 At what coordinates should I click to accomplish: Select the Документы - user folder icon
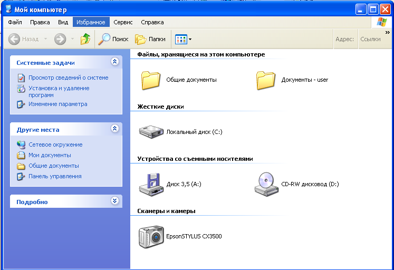coord(266,80)
